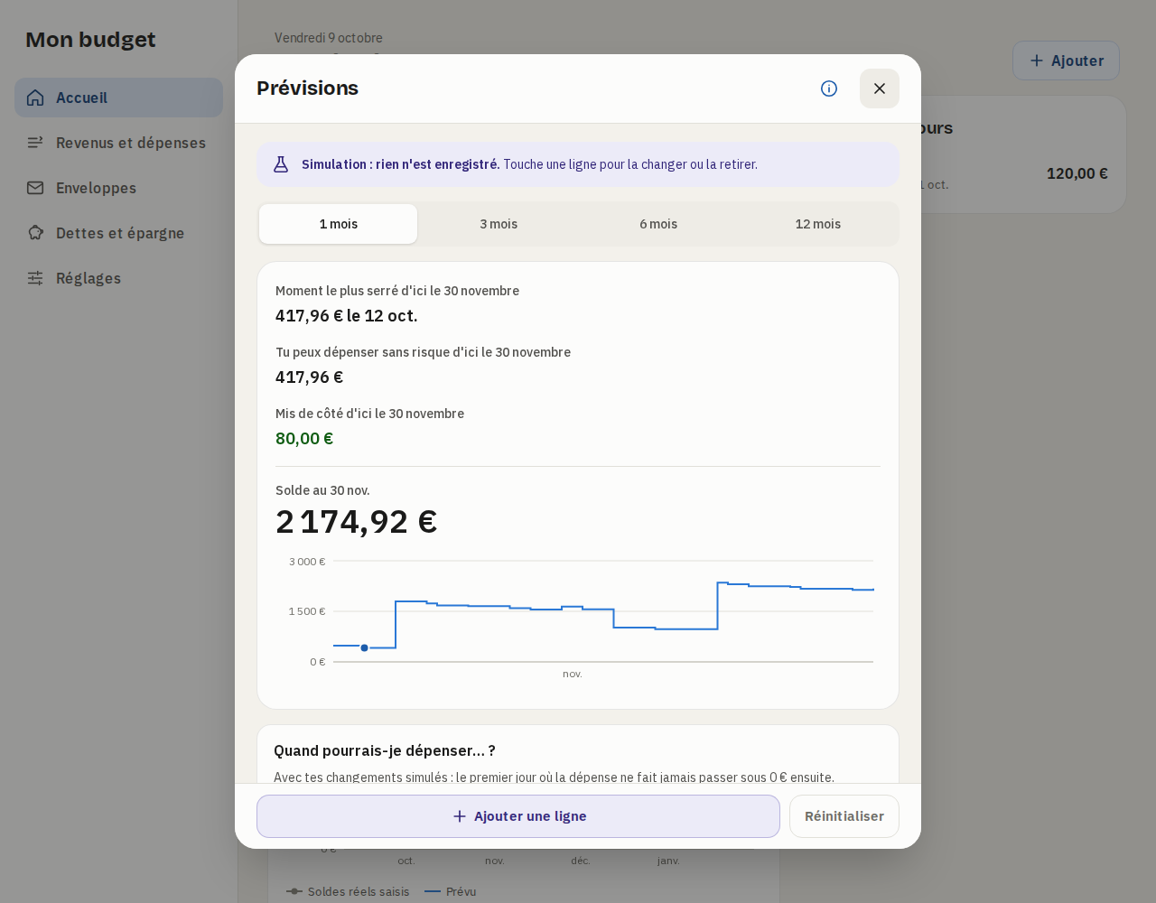The height and width of the screenshot is (903, 1156).
Task: Click the Réinitialiser button
Action: point(844,816)
